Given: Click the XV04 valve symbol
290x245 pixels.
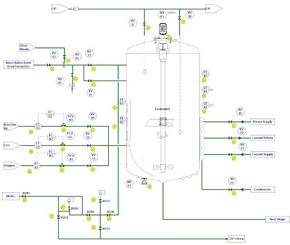Looking at the screenshot, I should pyautogui.click(x=58, y=217).
